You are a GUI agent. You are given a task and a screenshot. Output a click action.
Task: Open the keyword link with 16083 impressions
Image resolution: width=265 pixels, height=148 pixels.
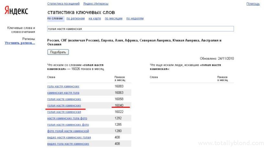point(63,86)
